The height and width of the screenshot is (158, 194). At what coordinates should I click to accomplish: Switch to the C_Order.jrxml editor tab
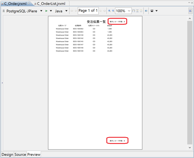(15, 3)
